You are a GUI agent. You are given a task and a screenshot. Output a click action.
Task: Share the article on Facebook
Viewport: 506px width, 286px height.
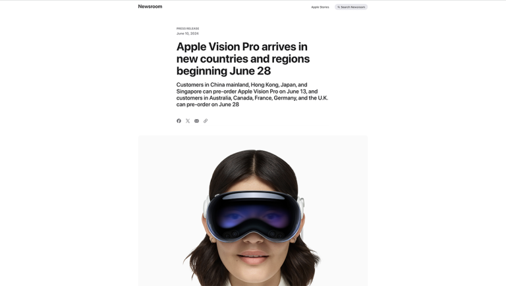click(179, 121)
